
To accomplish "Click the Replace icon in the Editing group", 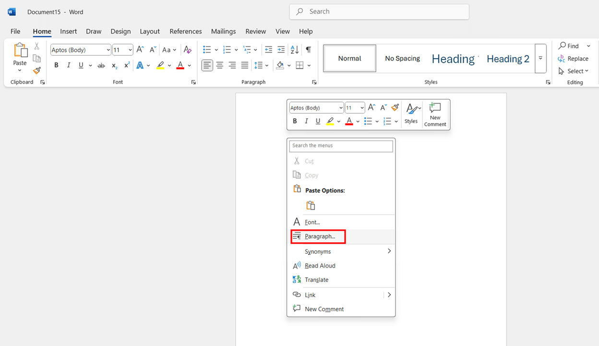I will pos(562,59).
